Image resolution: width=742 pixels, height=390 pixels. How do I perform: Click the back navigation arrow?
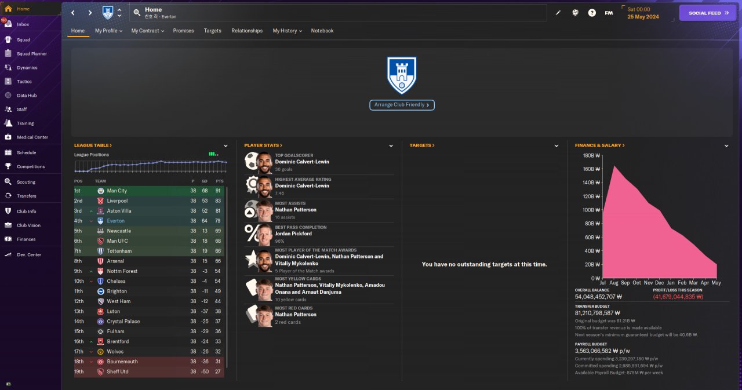[73, 13]
